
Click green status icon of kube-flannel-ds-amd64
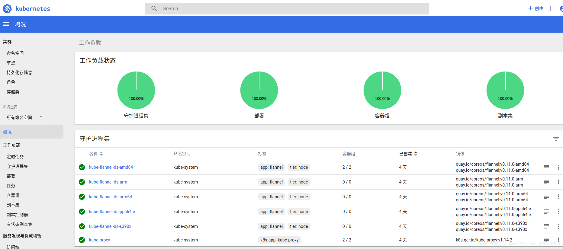pyautogui.click(x=82, y=167)
